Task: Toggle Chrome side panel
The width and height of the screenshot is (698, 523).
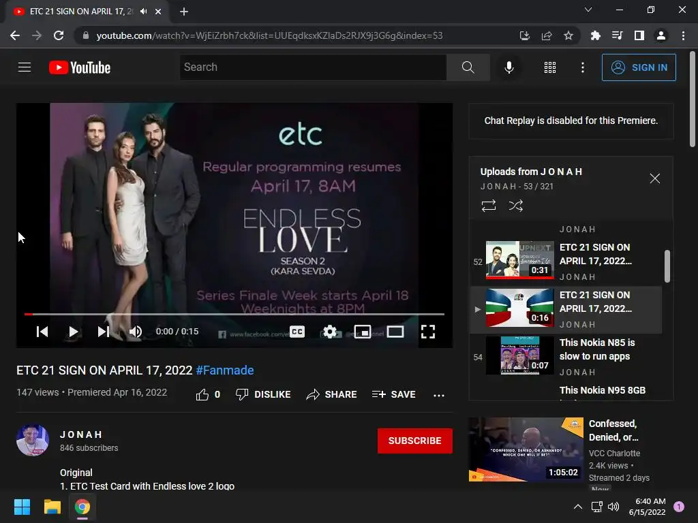Action: click(639, 35)
